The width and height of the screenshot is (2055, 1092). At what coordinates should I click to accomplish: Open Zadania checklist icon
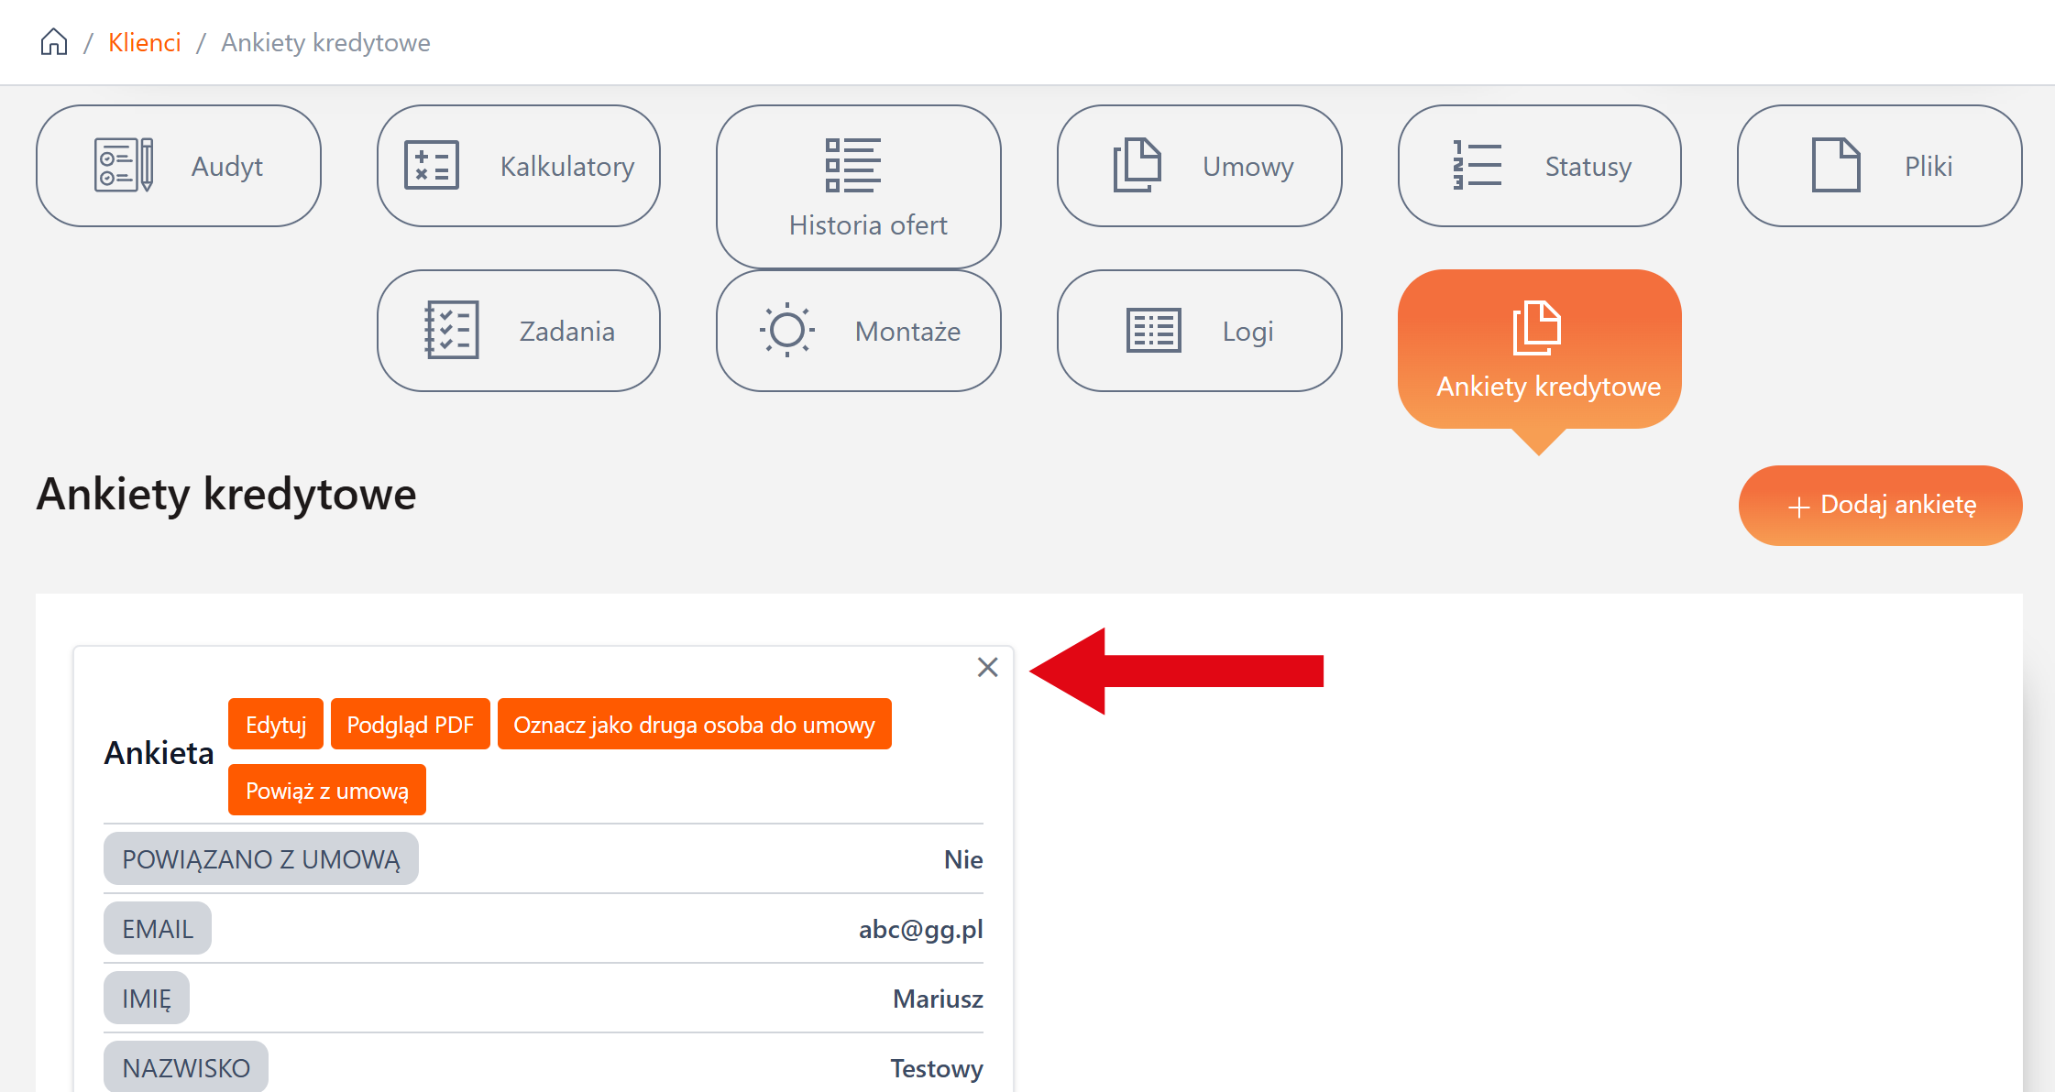tap(451, 330)
